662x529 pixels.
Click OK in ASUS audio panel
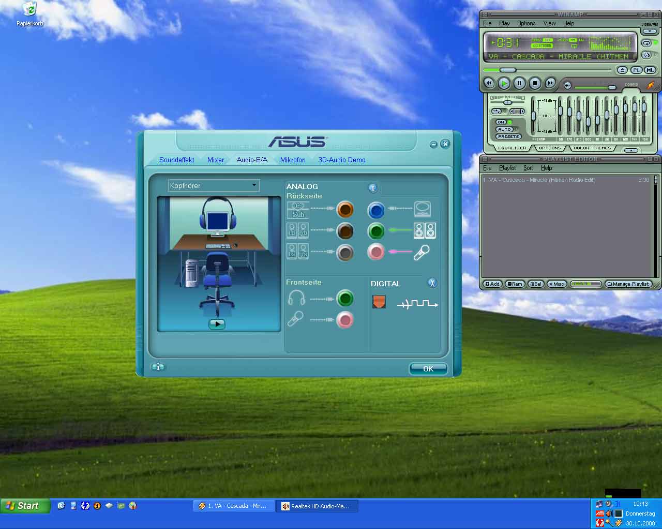click(428, 369)
